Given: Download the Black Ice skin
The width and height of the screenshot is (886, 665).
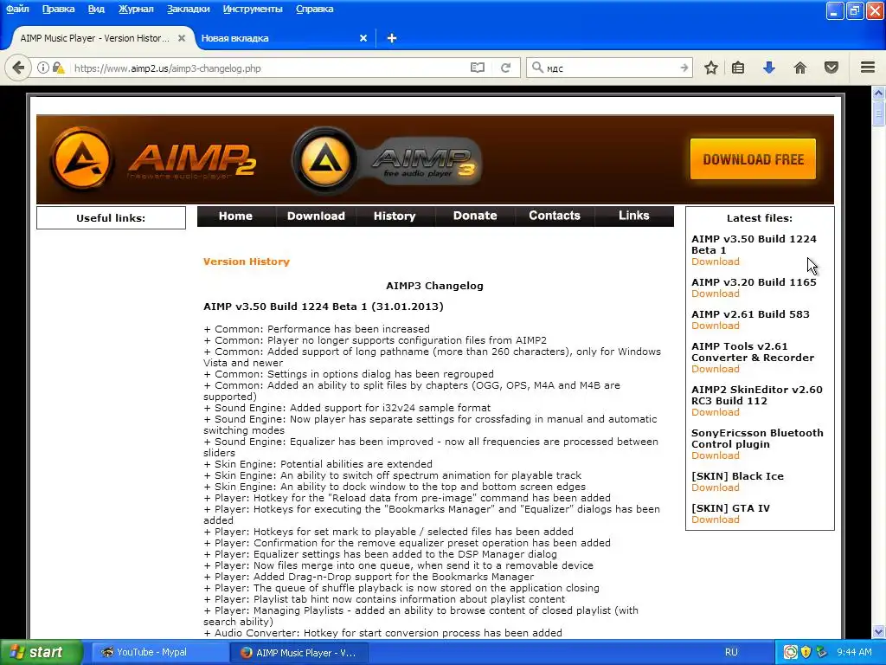Looking at the screenshot, I should (716, 488).
